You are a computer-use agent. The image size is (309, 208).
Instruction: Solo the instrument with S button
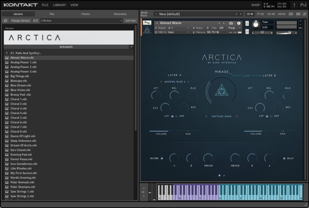[x=248, y=23]
